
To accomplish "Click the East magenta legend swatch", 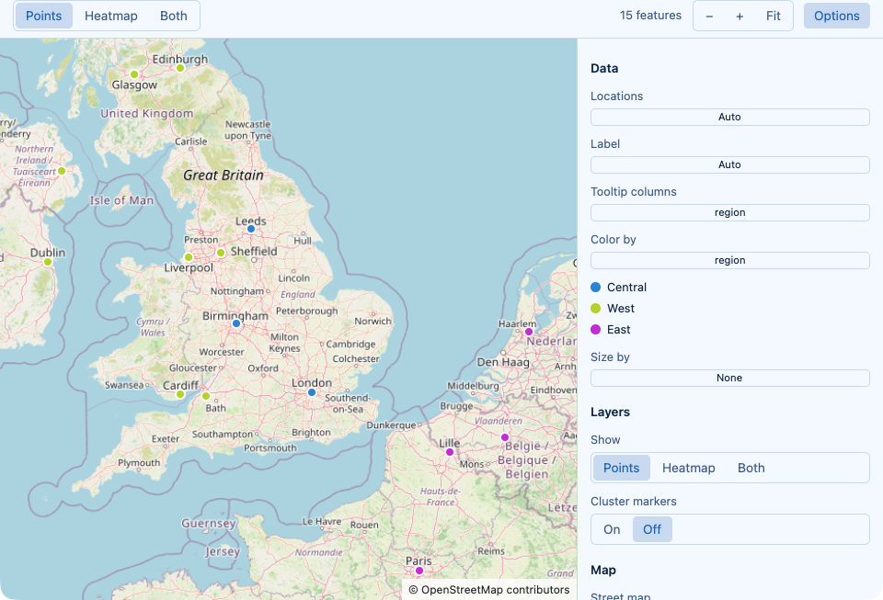I will tap(596, 330).
